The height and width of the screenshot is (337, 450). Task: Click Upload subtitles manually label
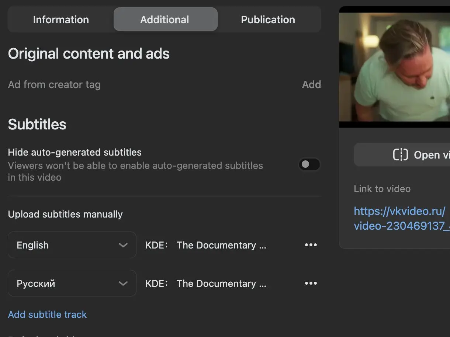[65, 214]
